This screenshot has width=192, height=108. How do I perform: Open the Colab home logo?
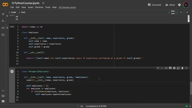5,5
